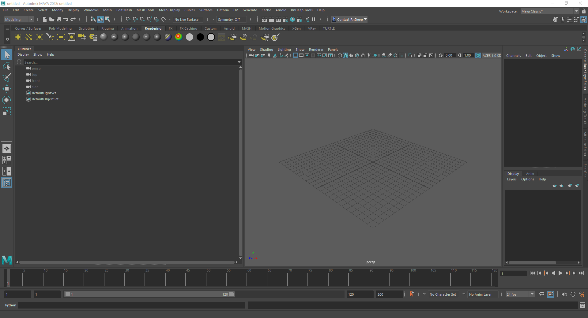Click the Paint Selection tool

point(7,77)
